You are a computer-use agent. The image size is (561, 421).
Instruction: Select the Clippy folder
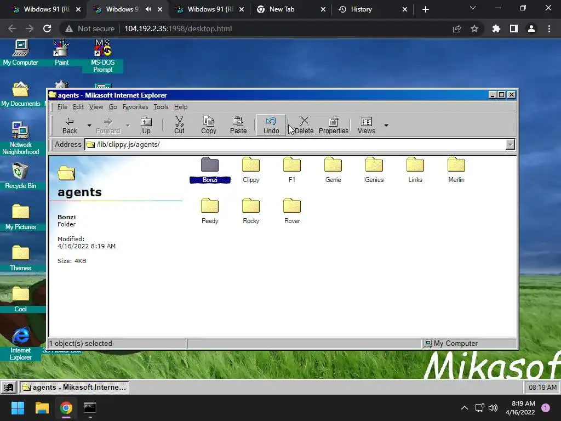251,170
